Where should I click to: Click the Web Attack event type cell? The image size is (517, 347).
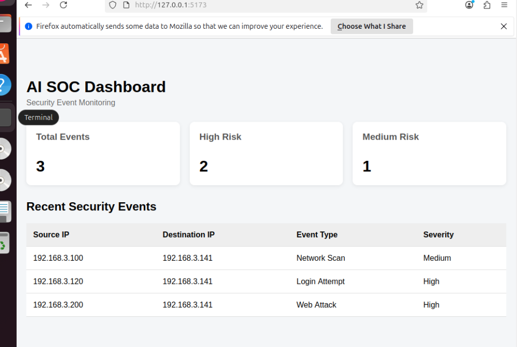point(316,305)
